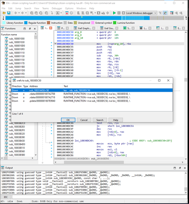Select sub_180001030 in the Functions list
The height and width of the screenshot is (204, 189).
[17, 42]
